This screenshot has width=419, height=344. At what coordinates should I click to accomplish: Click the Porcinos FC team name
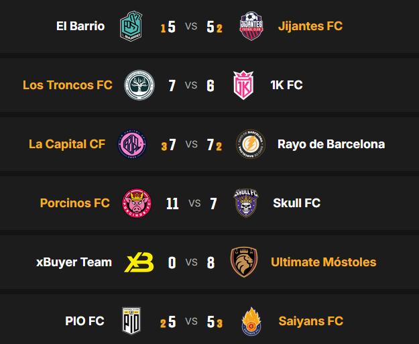pyautogui.click(x=75, y=203)
